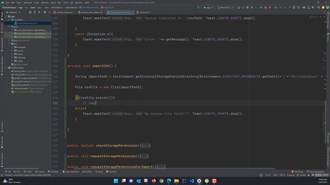This screenshot has width=330, height=185.
Task: Open the Tools menu
Action: [66, 3]
